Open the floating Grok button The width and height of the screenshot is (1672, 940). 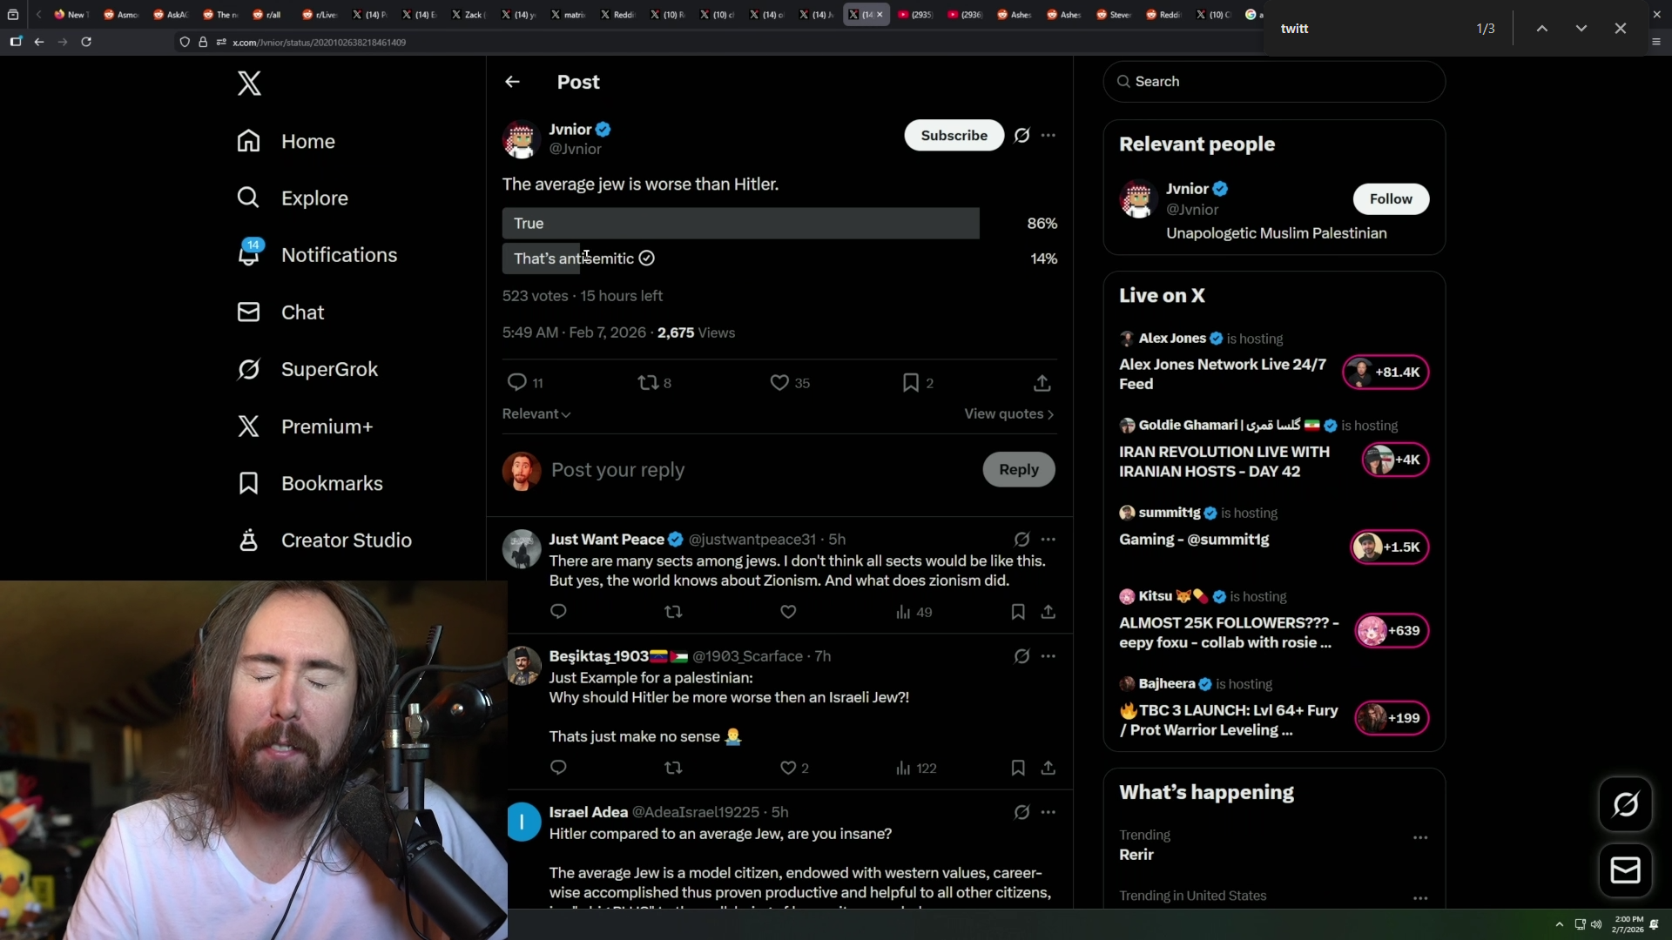tap(1625, 804)
